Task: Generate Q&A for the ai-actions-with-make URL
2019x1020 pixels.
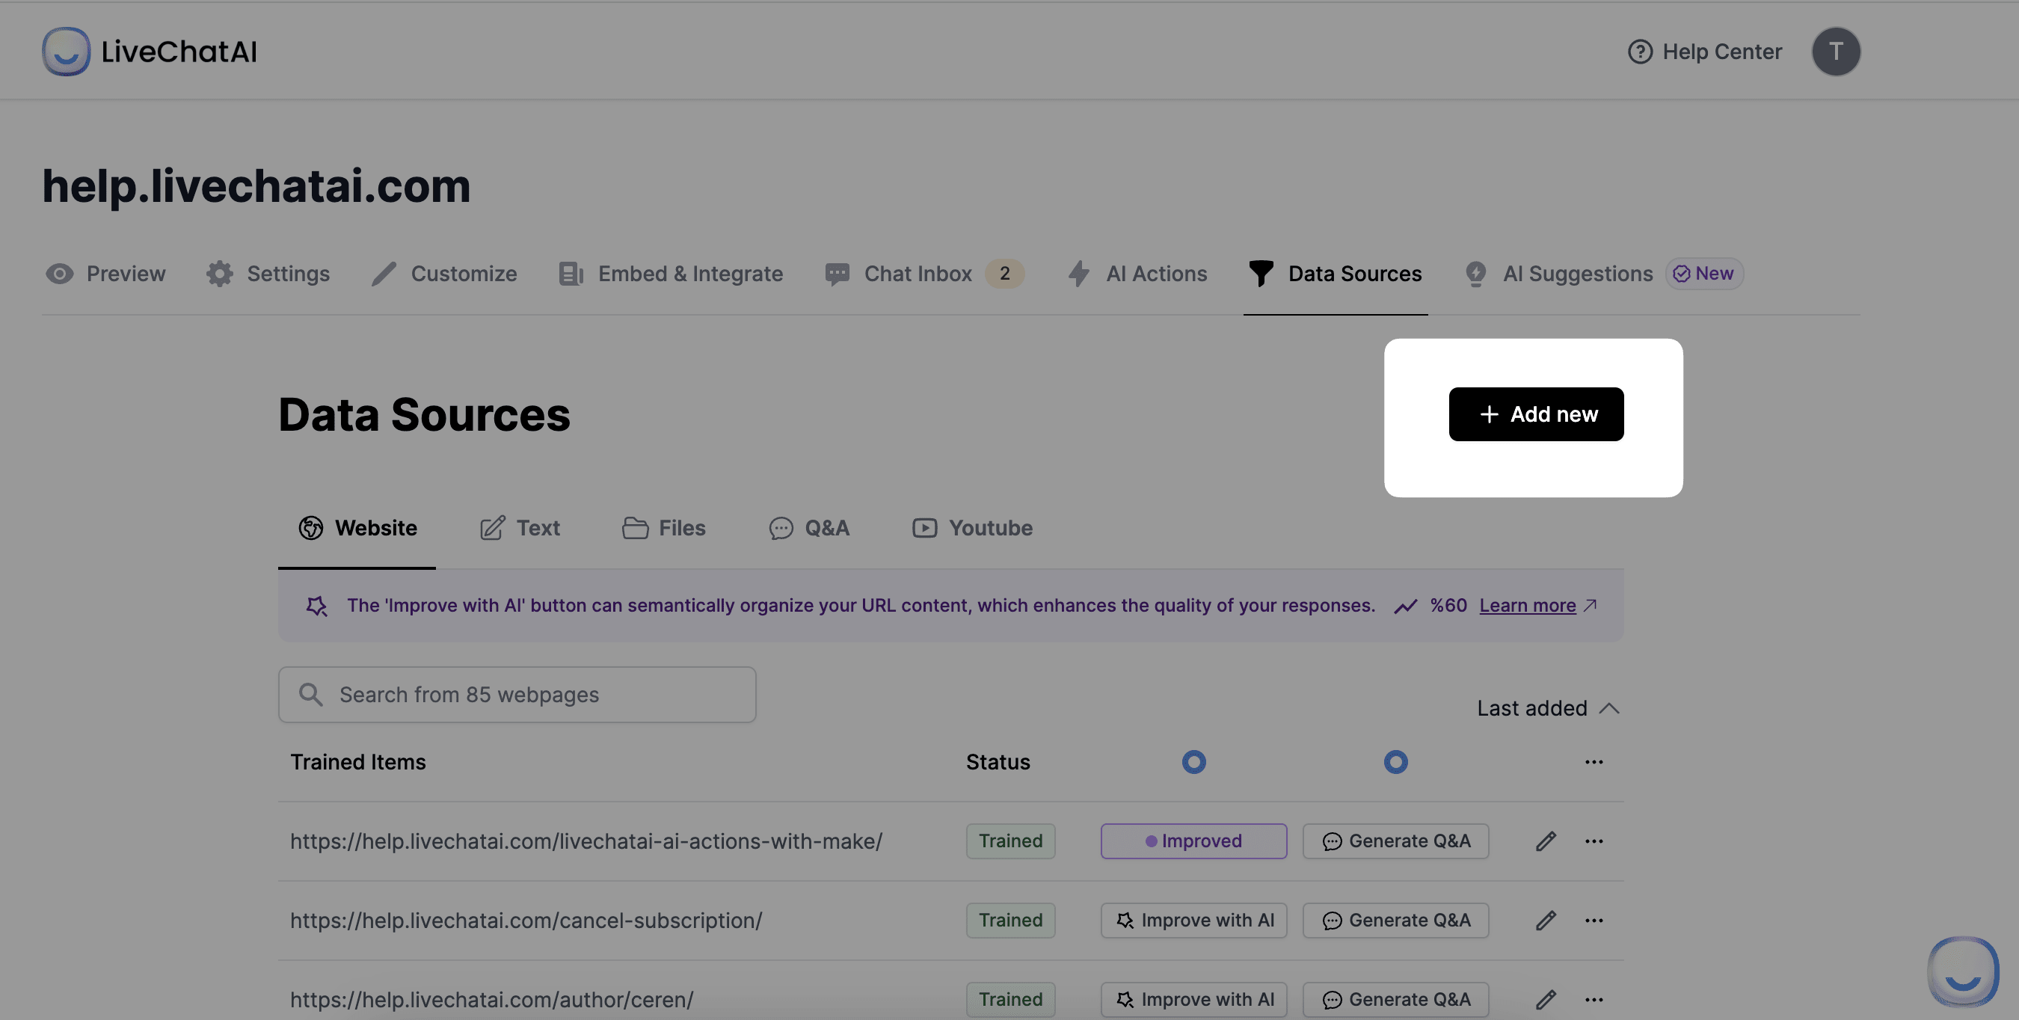Action: [1395, 841]
